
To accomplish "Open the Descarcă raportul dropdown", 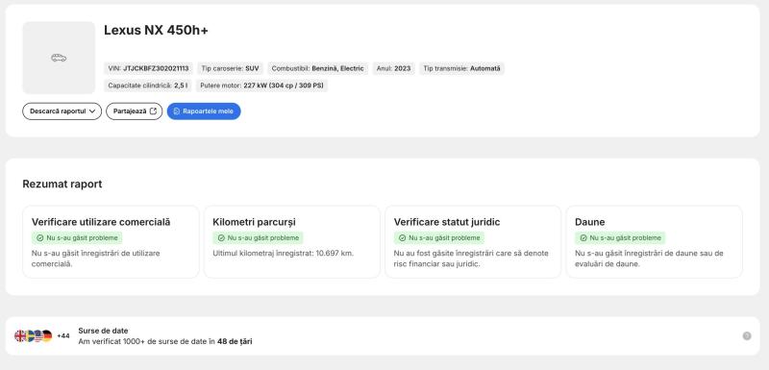I will (62, 111).
